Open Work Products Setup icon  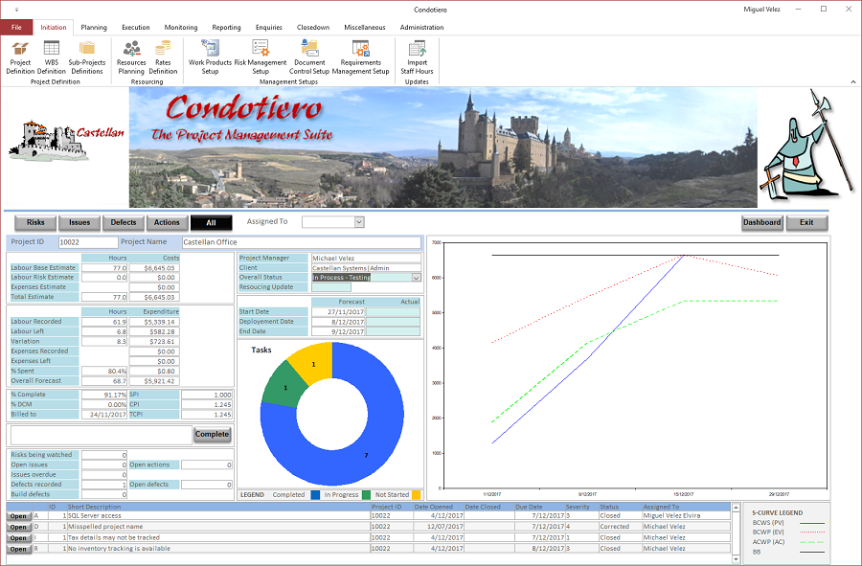click(210, 57)
